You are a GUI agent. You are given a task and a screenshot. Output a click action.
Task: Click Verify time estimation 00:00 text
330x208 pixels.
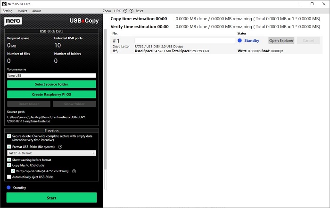coord(140,27)
